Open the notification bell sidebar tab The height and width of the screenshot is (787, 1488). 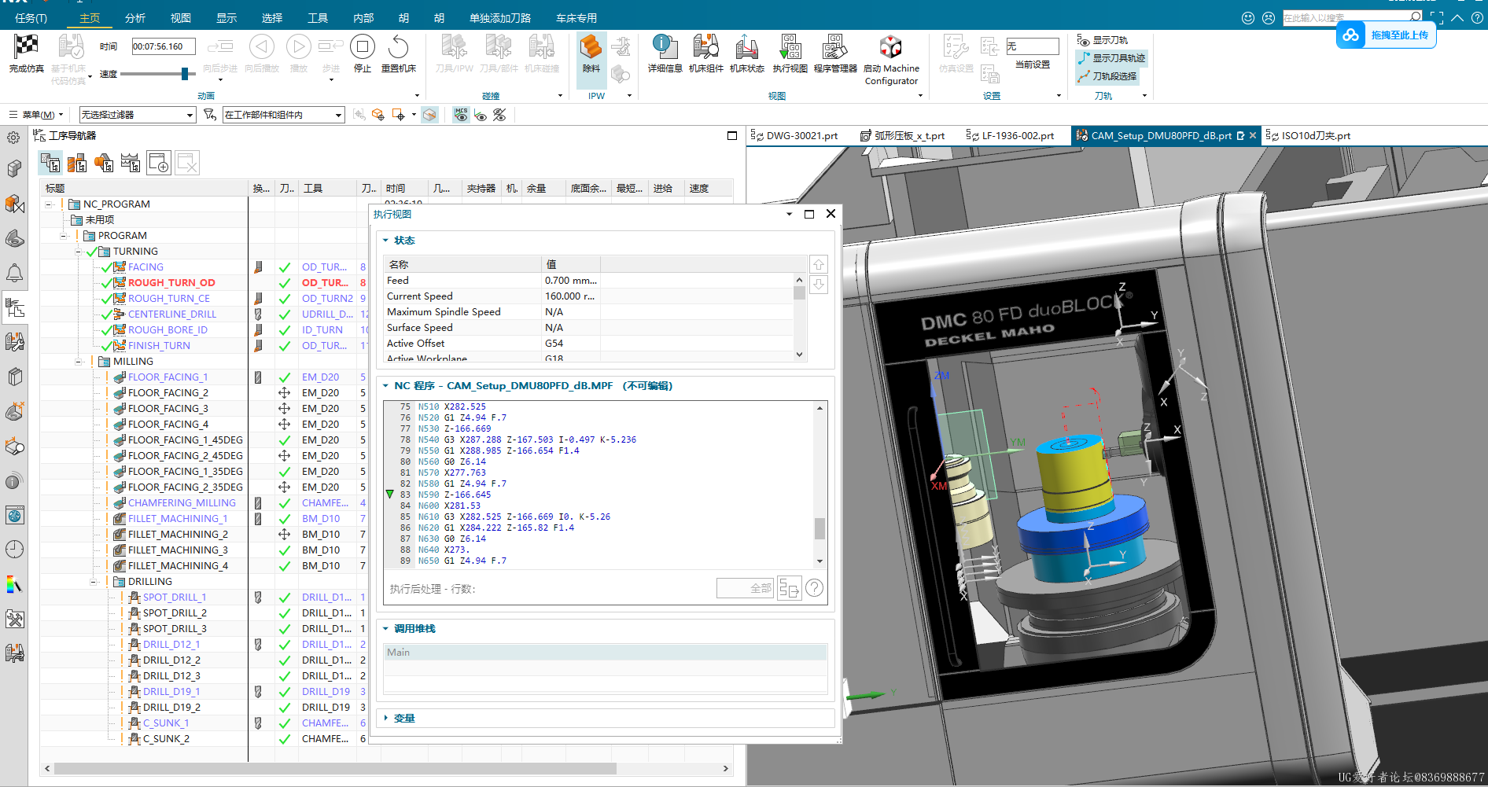(x=14, y=273)
